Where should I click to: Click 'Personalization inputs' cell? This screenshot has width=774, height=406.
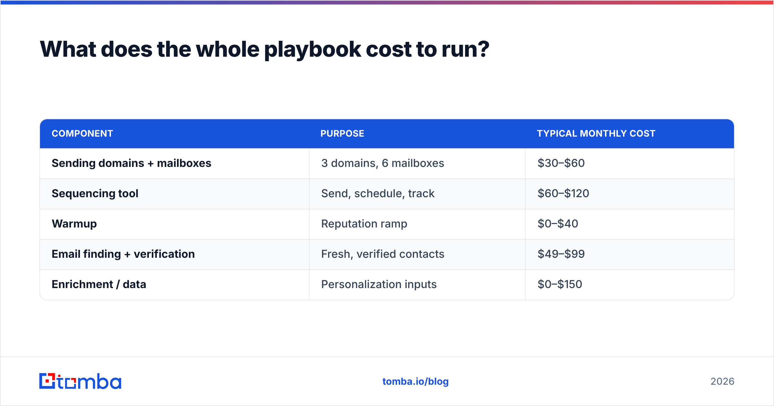click(417, 285)
